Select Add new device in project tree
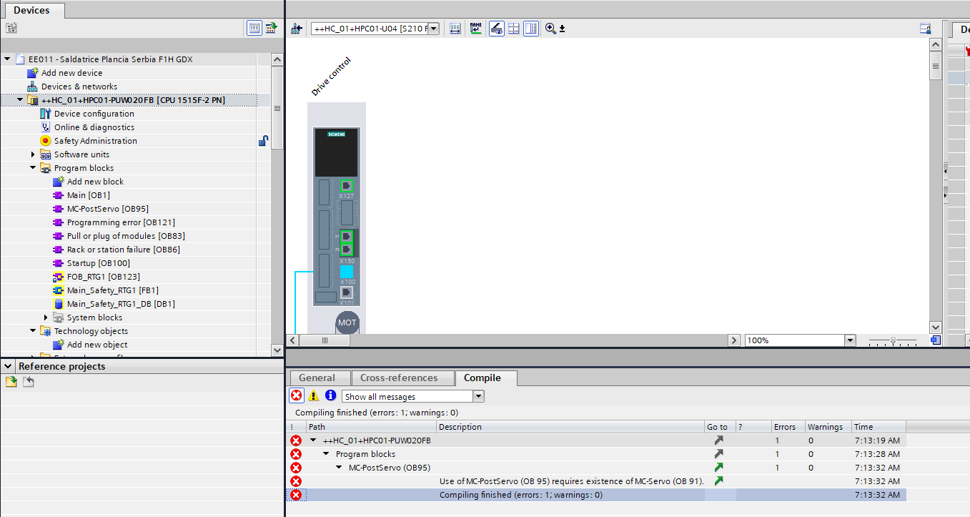 tap(71, 73)
